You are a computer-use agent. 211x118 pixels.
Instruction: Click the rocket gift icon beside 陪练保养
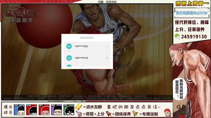tap(109, 114)
